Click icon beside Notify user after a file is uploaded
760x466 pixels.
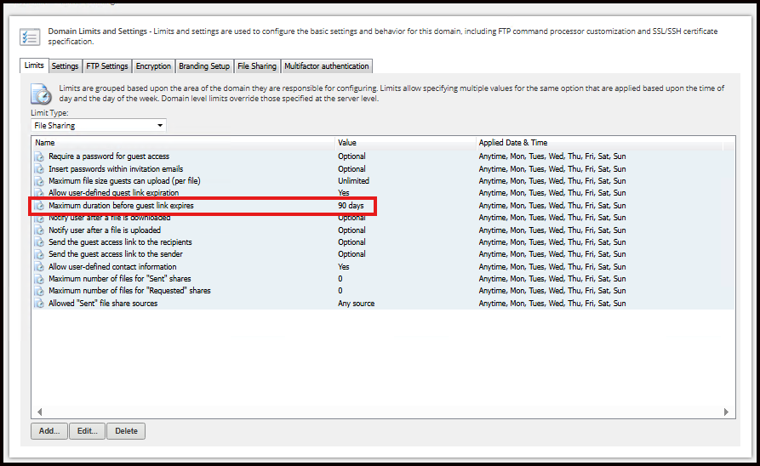click(x=39, y=230)
